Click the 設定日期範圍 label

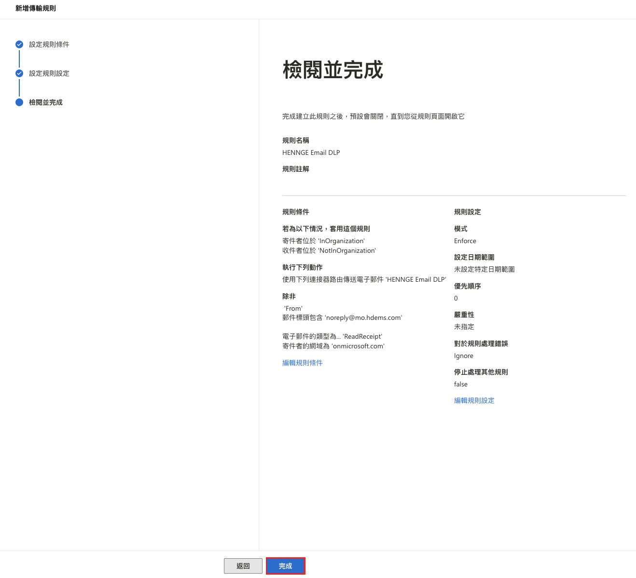coord(474,257)
